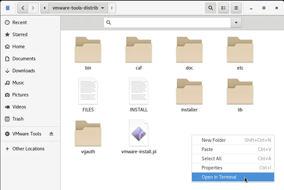Go back with the left arrow button
This screenshot has width=284, height=190.
coord(23,8)
